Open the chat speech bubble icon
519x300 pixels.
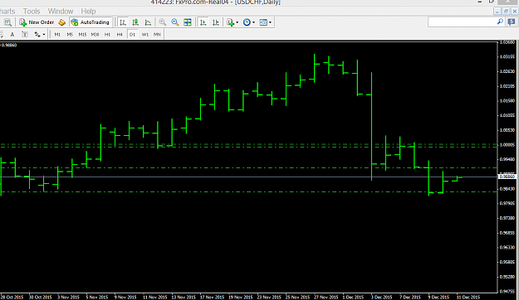(x=512, y=22)
